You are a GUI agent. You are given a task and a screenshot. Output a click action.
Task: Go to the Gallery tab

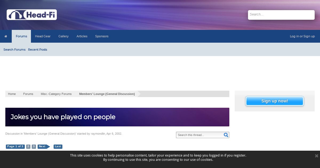point(63,36)
